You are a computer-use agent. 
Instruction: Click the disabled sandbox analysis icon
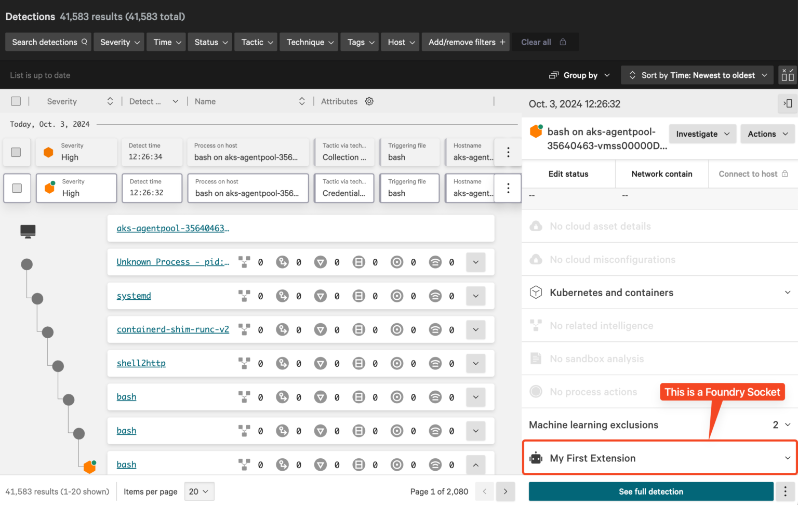coord(536,358)
